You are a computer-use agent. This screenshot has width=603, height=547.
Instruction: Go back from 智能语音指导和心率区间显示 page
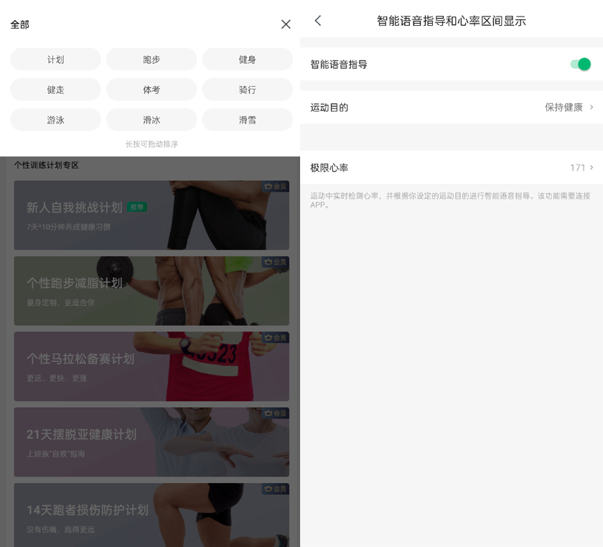click(317, 20)
